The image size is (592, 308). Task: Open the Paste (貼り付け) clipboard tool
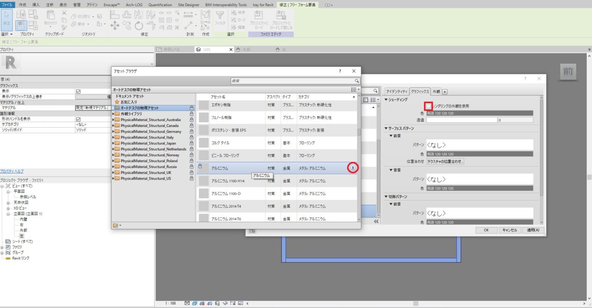(x=51, y=18)
